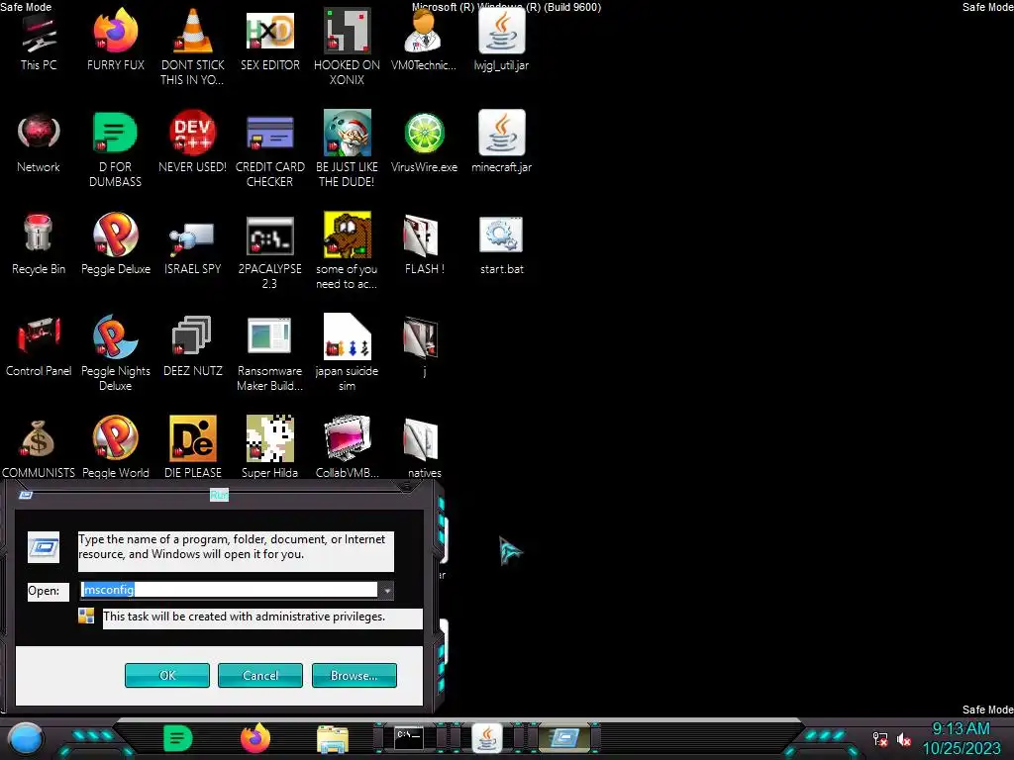The width and height of the screenshot is (1014, 760).
Task: Open the green chat app in taskbar
Action: pos(178,738)
